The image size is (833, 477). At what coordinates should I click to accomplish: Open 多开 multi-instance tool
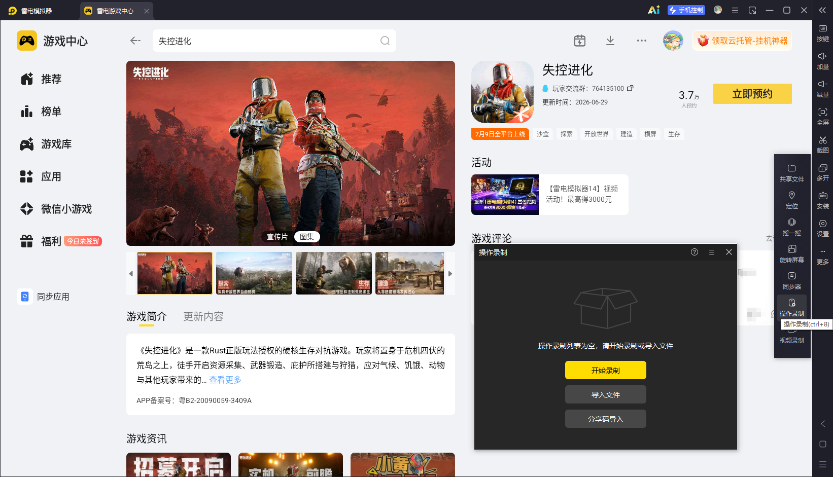[823, 172]
